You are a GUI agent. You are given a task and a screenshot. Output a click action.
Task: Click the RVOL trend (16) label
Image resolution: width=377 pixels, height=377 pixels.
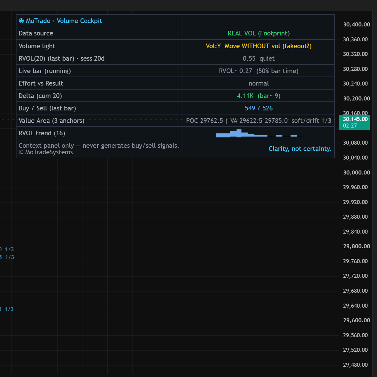click(x=42, y=133)
